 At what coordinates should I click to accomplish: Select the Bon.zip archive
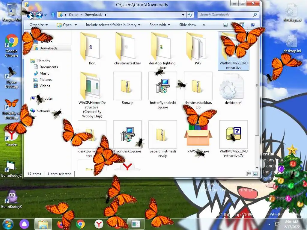[127, 88]
